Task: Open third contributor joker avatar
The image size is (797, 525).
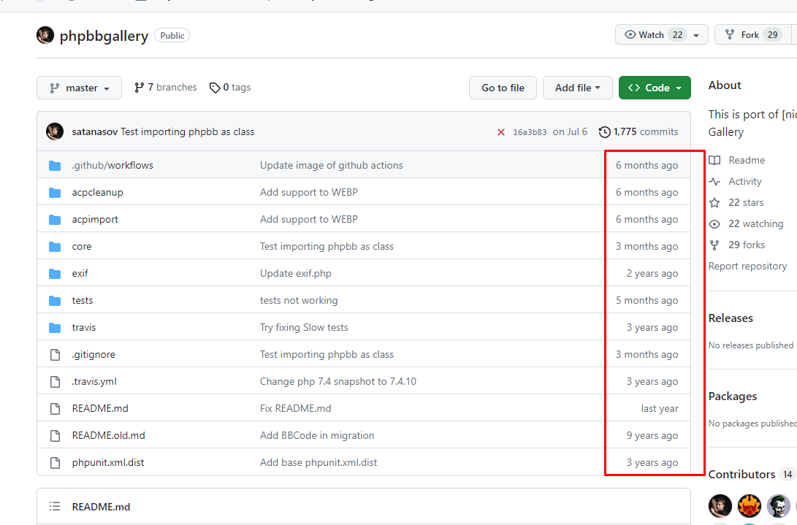Action: tap(779, 506)
